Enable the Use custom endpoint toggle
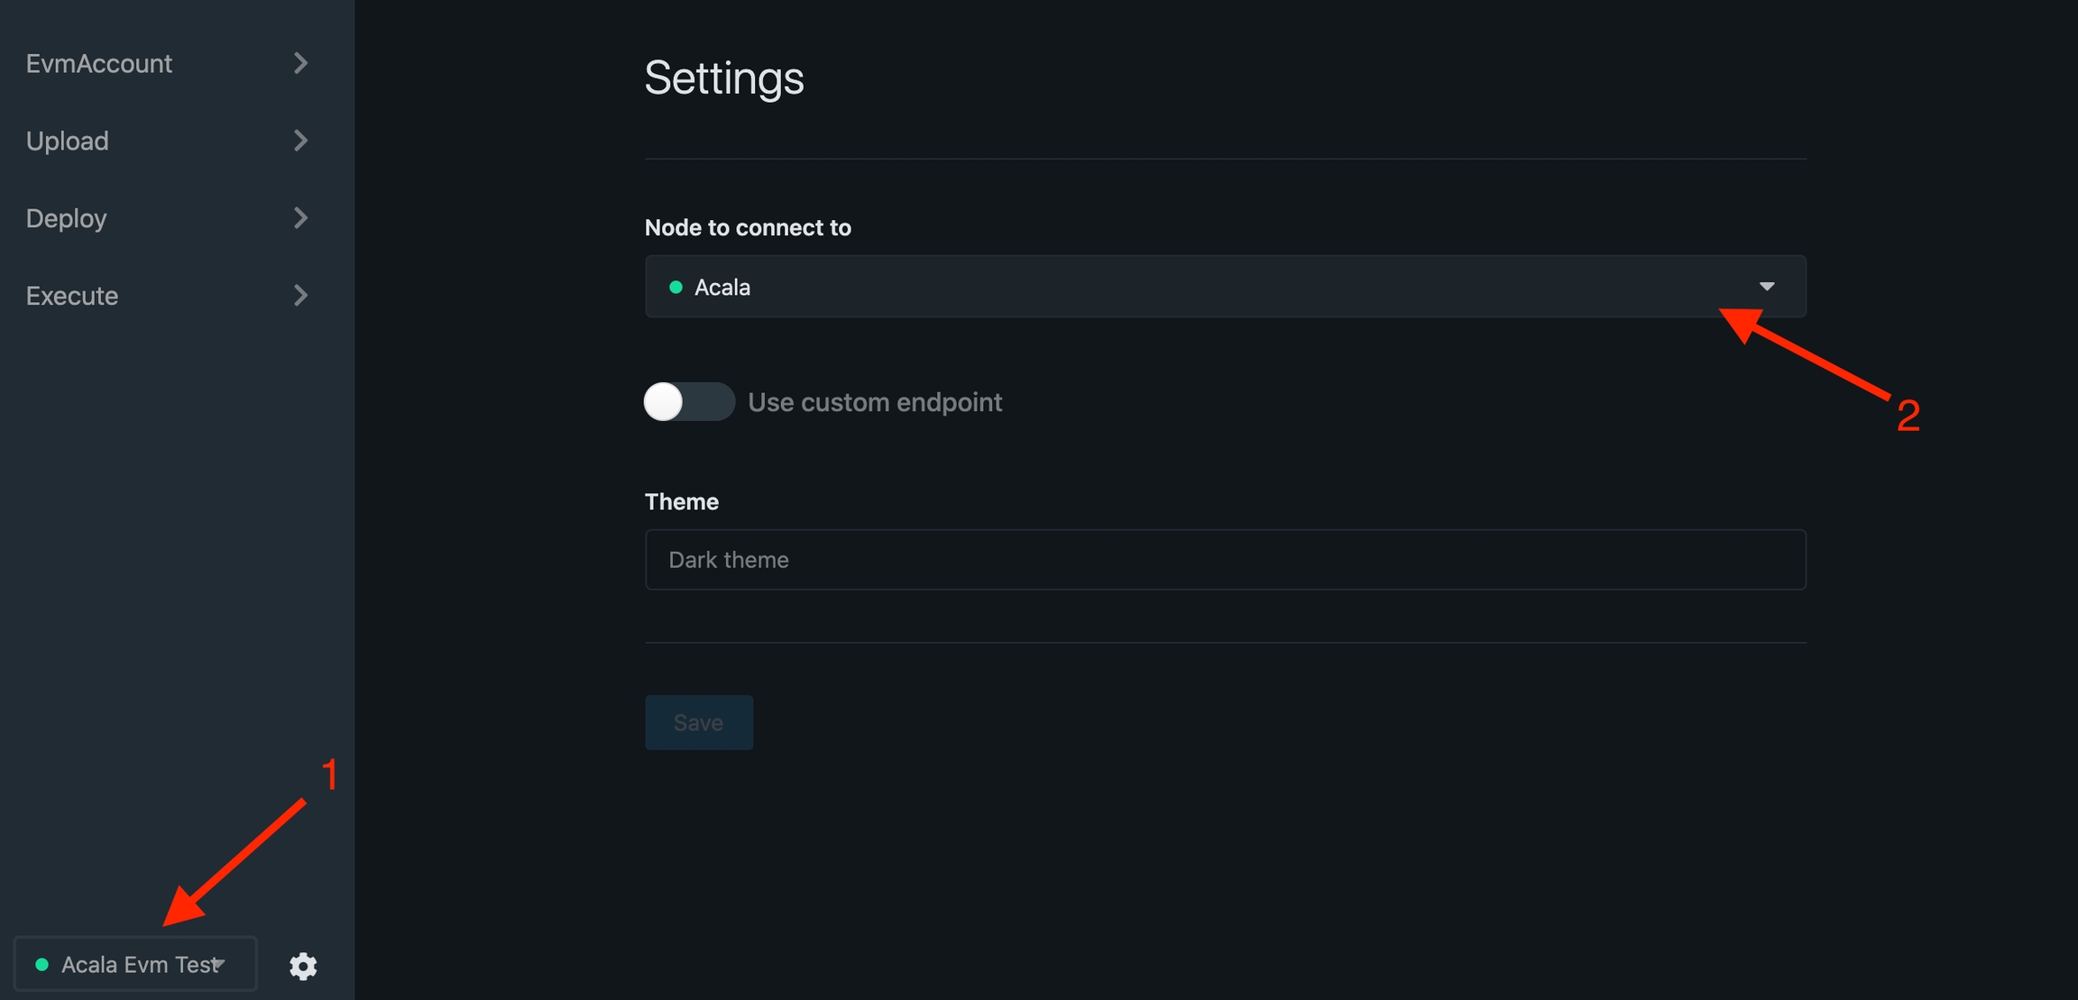The width and height of the screenshot is (2078, 1000). pyautogui.click(x=688, y=402)
